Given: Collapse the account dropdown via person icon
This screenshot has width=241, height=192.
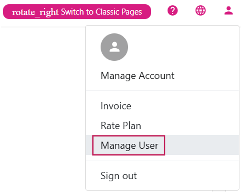Looking at the screenshot, I should click(228, 11).
